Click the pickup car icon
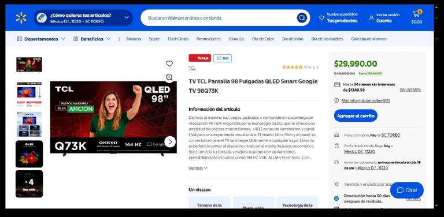Viewport: 444px width, 217px height. (x=336, y=135)
